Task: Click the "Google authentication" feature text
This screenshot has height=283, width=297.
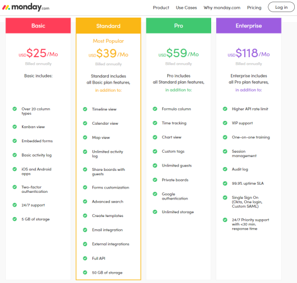Action: tap(175, 196)
